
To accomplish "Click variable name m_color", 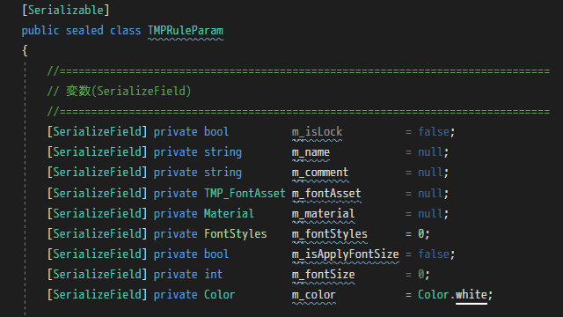I will (314, 295).
